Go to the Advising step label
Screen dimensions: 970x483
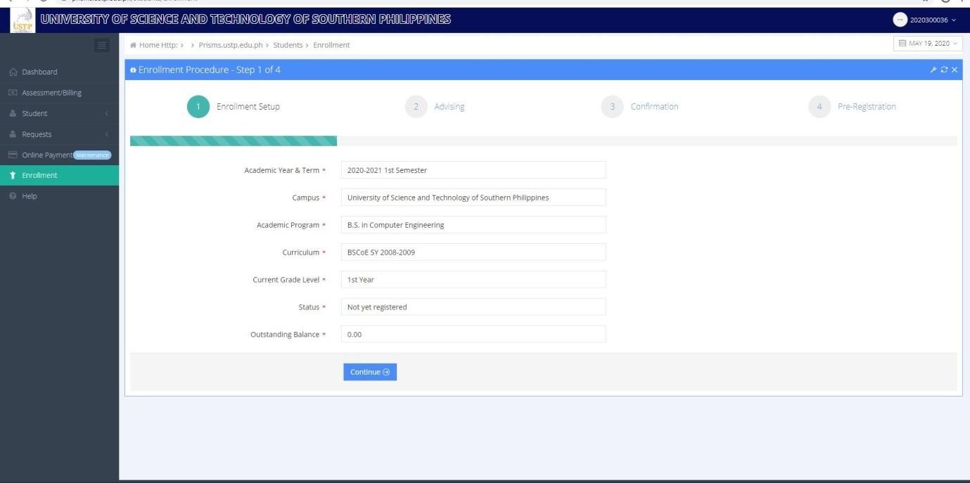pos(449,107)
